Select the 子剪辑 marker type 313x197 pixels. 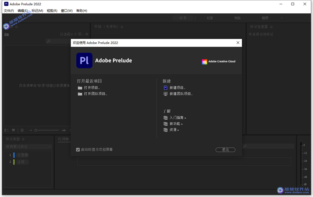(23, 155)
